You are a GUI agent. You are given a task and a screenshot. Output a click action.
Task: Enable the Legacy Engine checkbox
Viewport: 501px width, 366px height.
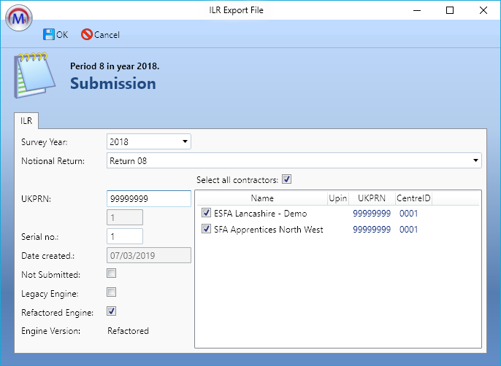click(x=112, y=292)
